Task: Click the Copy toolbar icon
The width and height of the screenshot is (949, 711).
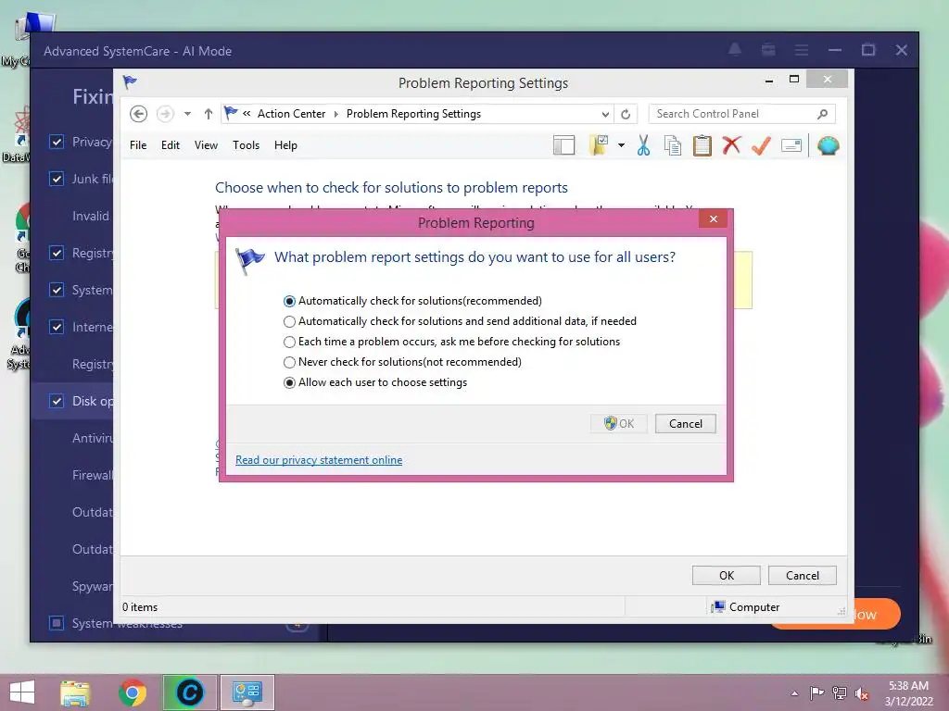Action: tap(673, 145)
